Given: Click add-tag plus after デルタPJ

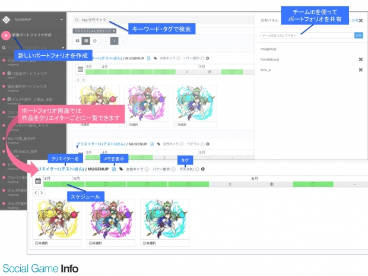Looking at the screenshot, I should pyautogui.click(x=203, y=169).
